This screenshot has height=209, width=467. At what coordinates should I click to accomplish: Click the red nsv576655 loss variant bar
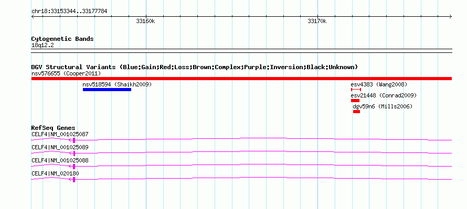point(241,79)
